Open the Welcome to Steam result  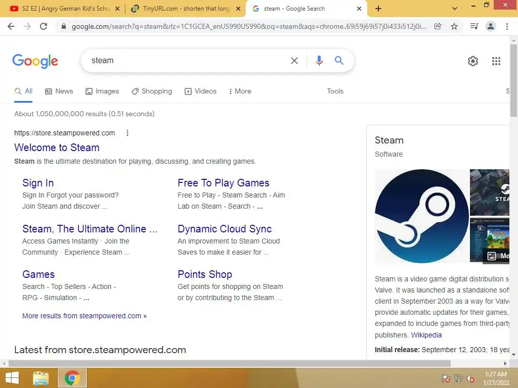(57, 148)
